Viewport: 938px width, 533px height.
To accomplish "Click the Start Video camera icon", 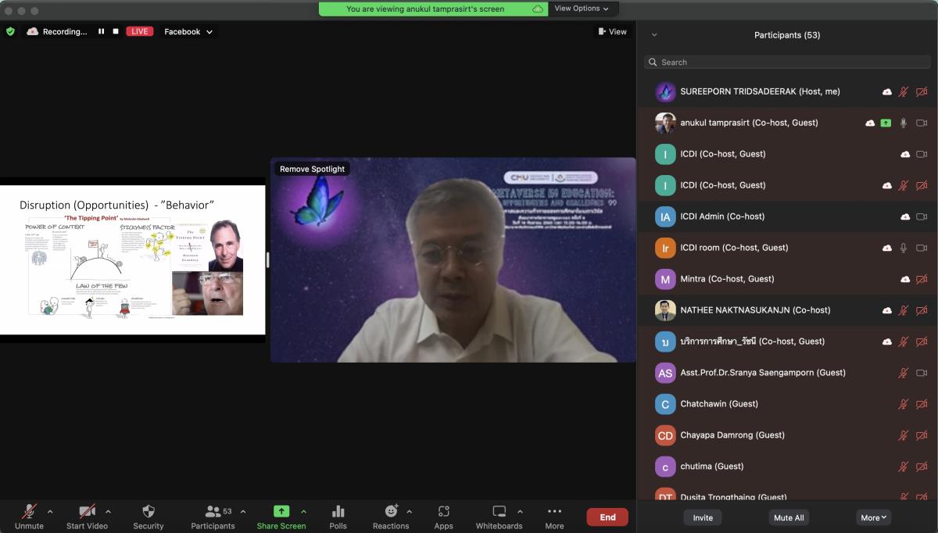I will (87, 511).
